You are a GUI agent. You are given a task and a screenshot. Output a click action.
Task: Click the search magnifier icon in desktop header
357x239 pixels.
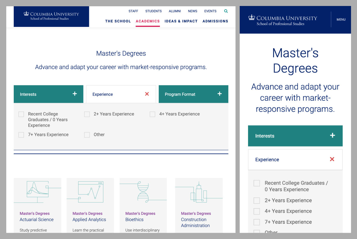226,11
